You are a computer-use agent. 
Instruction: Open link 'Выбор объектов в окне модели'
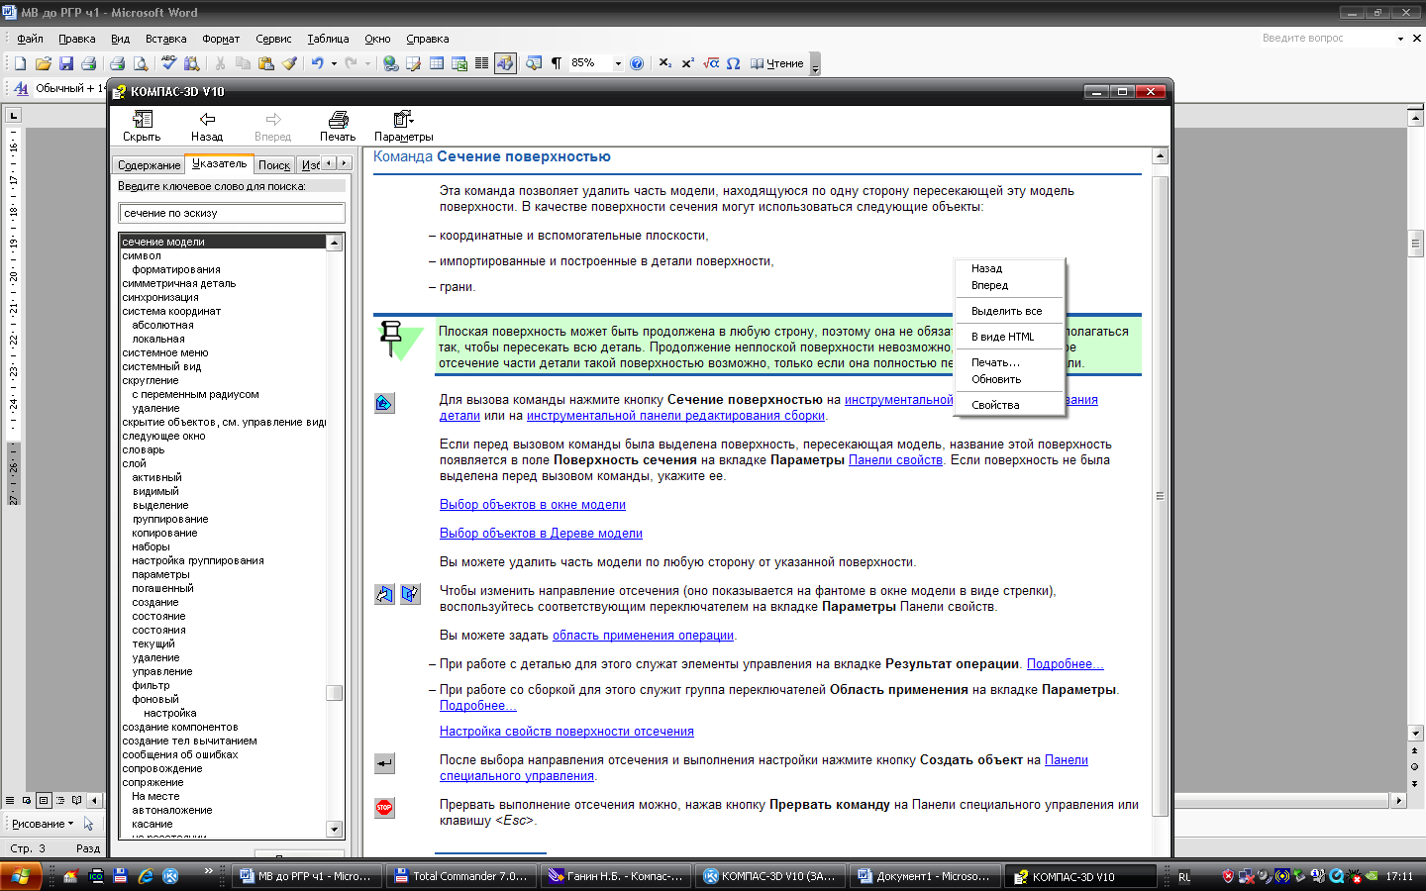[533, 505]
